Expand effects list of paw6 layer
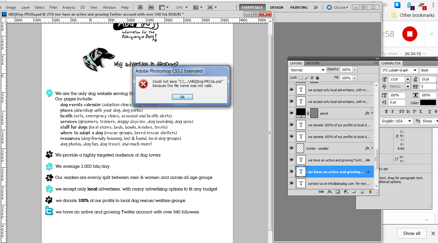Screen dimensions: 438x243 point(372,113)
